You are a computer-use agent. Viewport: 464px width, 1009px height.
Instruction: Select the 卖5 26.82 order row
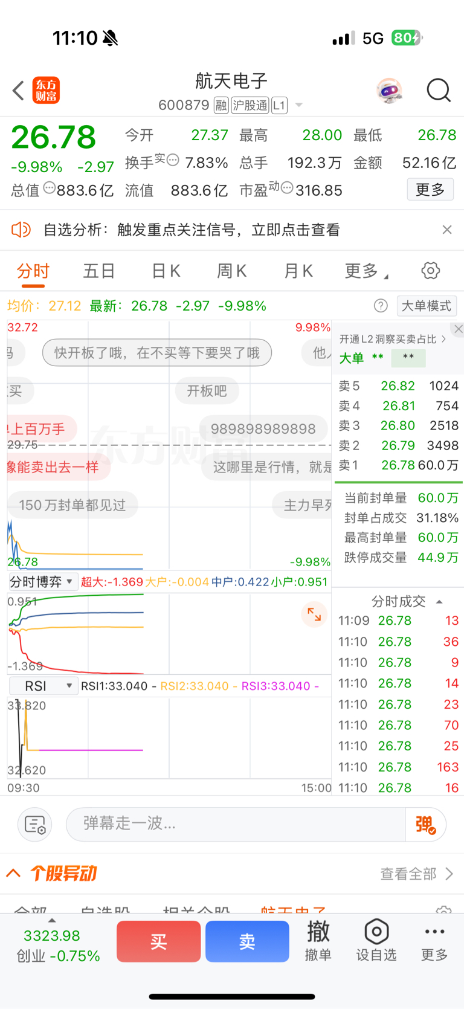pos(398,385)
